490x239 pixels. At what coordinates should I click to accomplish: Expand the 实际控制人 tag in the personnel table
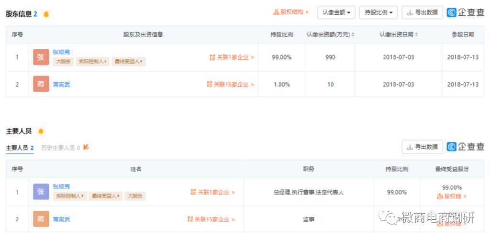pyautogui.click(x=70, y=196)
